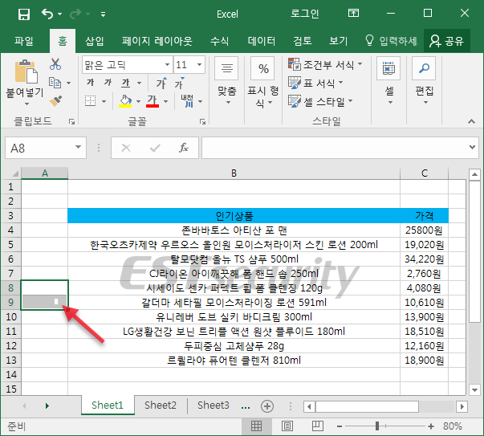The width and height of the screenshot is (484, 436).
Task: Open the 파일 tab
Action: pos(24,41)
